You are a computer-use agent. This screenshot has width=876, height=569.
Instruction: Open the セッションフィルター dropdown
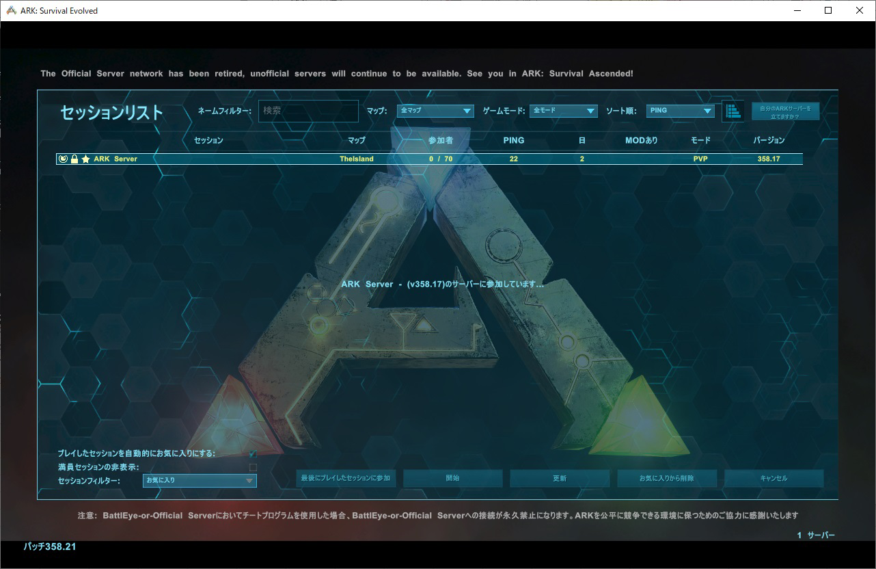[x=200, y=481]
